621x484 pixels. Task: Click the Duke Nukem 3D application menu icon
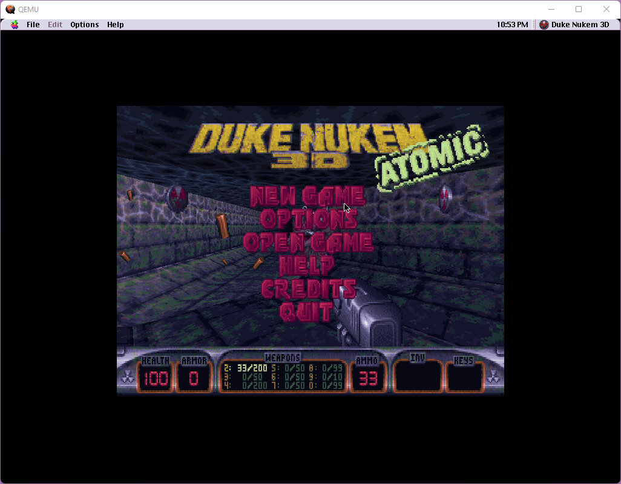point(544,25)
